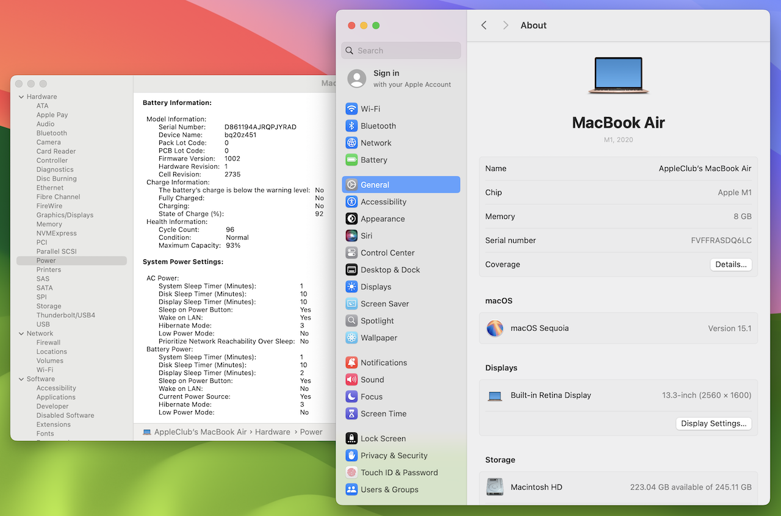Viewport: 781px width, 516px height.
Task: Go forward with the right chevron
Action: pyautogui.click(x=505, y=25)
